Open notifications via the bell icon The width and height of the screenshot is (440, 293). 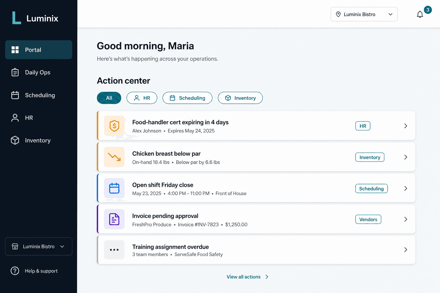(420, 14)
